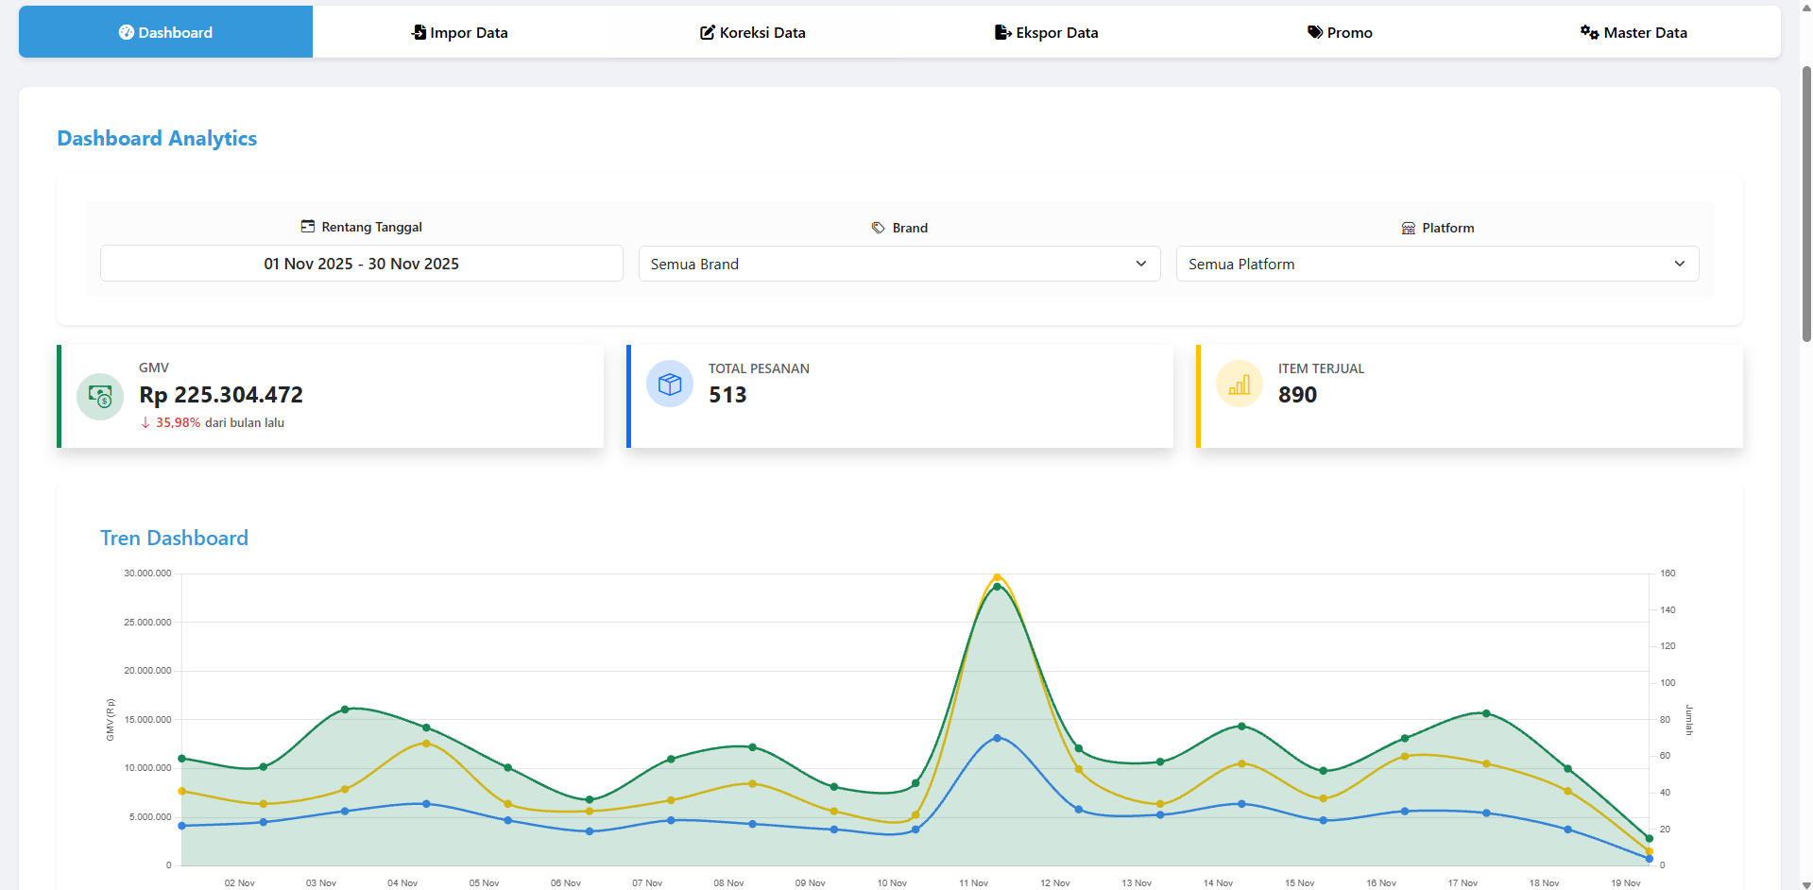
Task: Open the Semua Brand dropdown
Action: (x=898, y=264)
